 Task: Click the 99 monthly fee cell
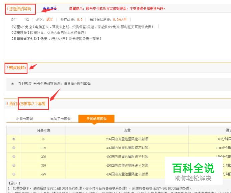[43, 139]
